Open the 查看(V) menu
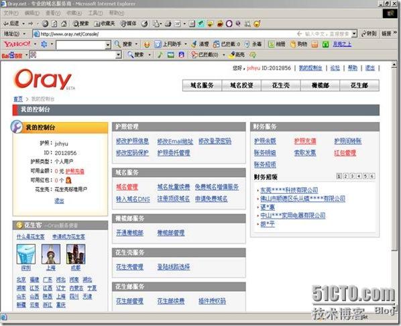401x326 pixels. click(x=53, y=13)
